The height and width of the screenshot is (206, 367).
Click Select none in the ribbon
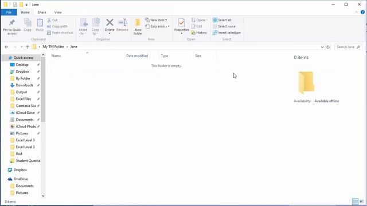tap(224, 26)
